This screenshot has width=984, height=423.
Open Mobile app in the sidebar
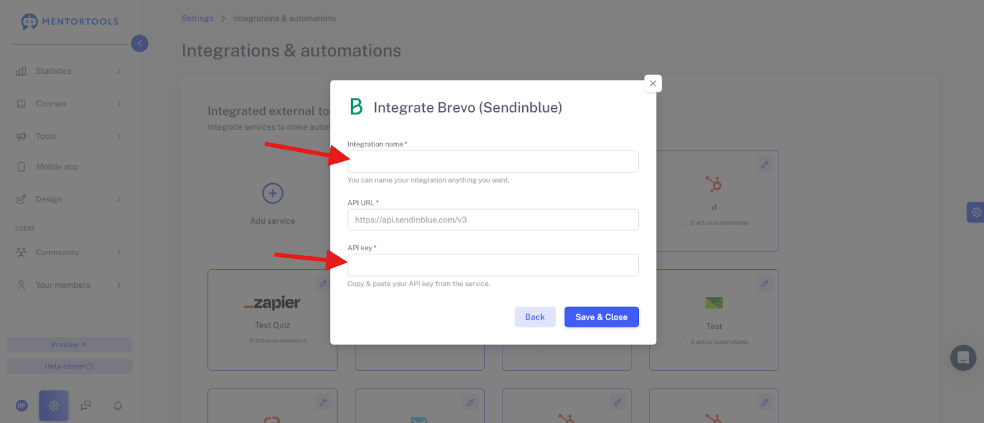pos(57,167)
